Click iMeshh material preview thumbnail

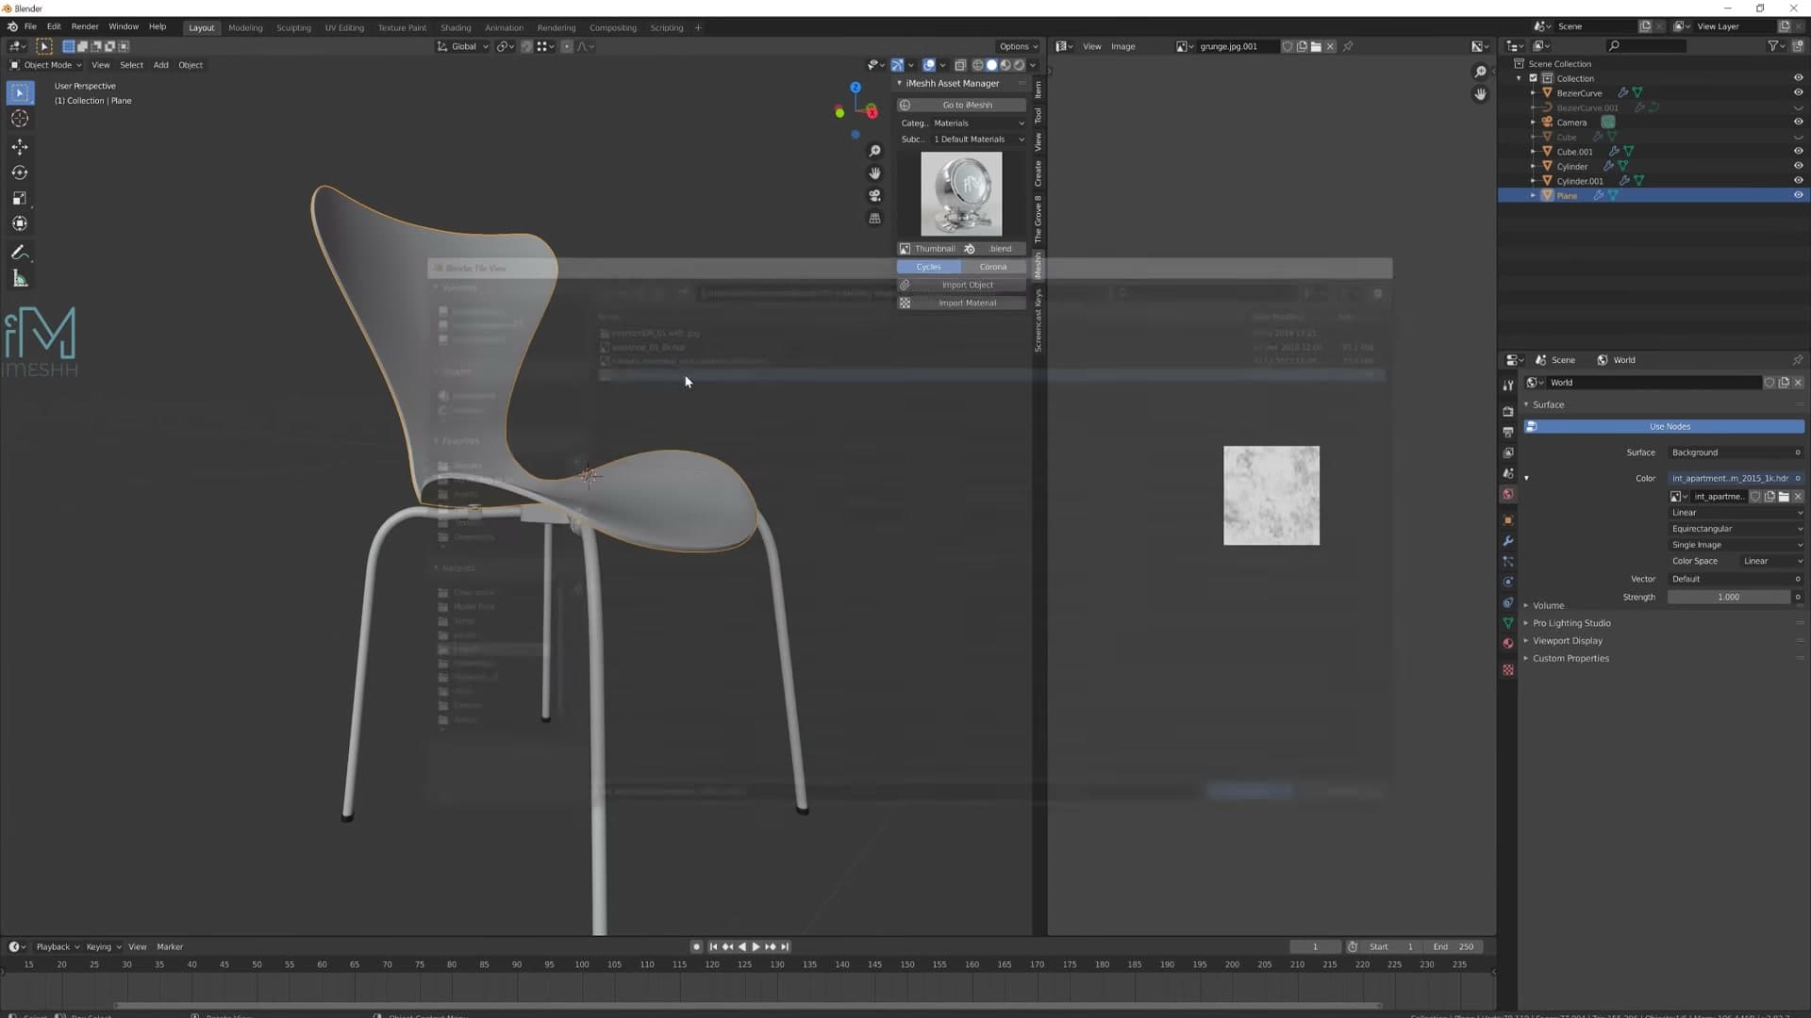[x=961, y=193]
